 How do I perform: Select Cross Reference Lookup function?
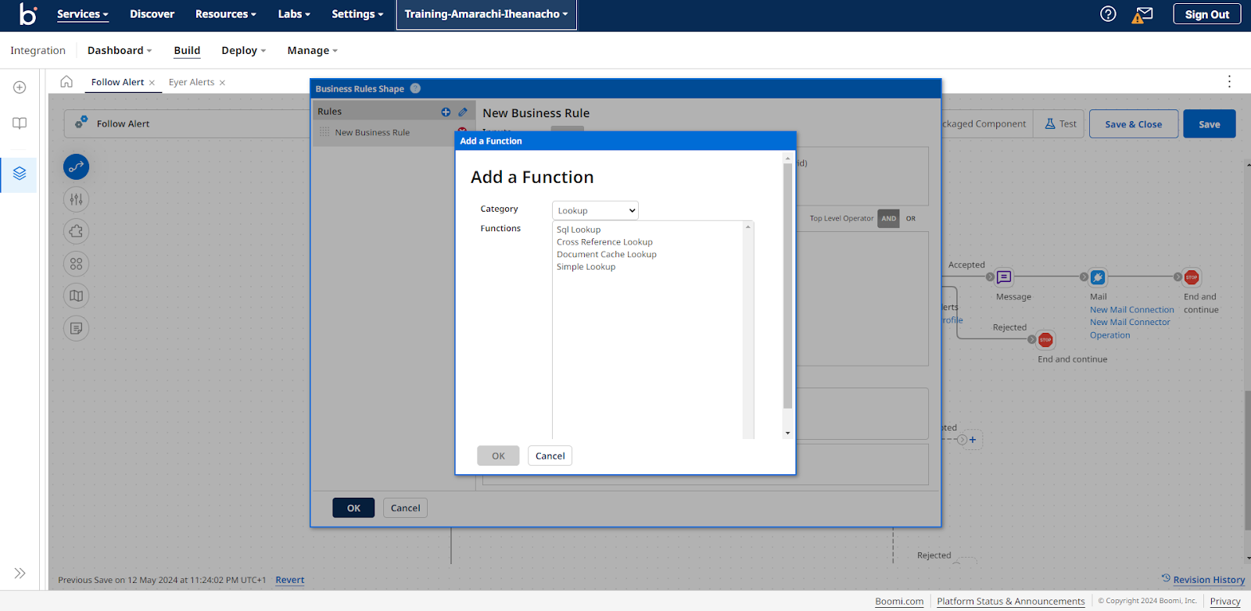point(604,242)
